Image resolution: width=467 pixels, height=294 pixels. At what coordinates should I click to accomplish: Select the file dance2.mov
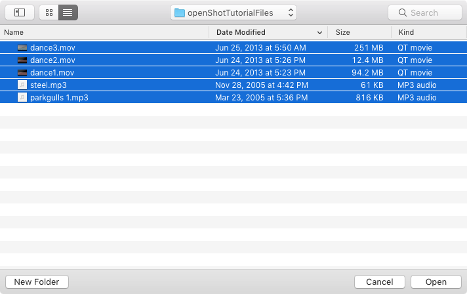tap(52, 60)
